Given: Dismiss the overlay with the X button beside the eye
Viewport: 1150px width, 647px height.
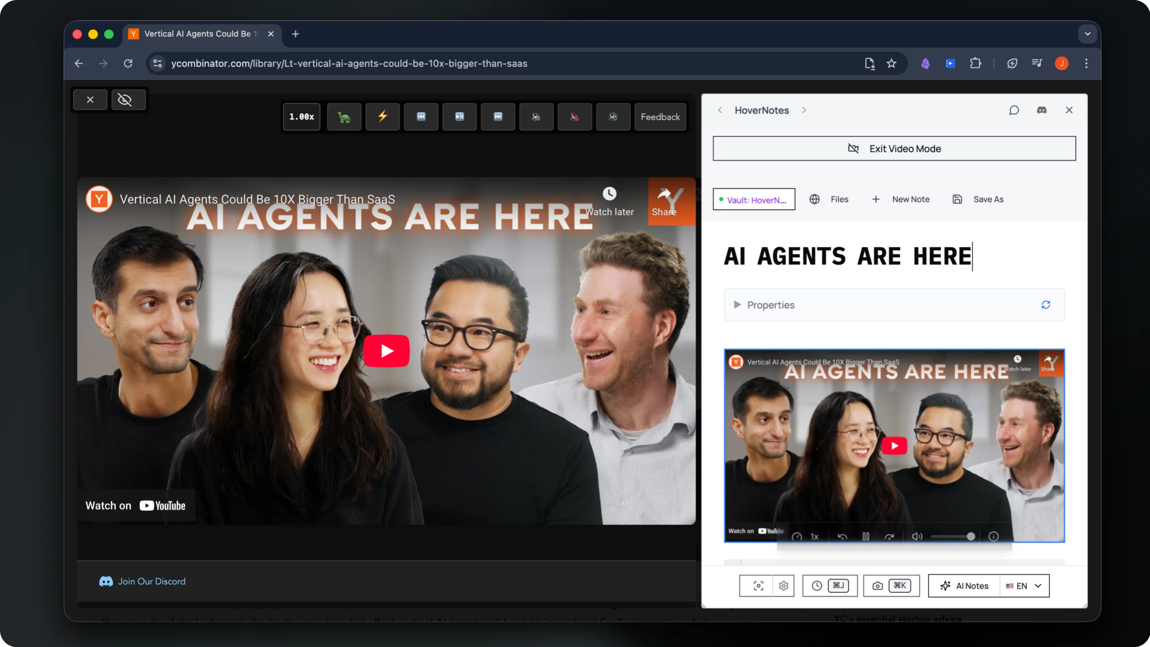Looking at the screenshot, I should click(90, 100).
